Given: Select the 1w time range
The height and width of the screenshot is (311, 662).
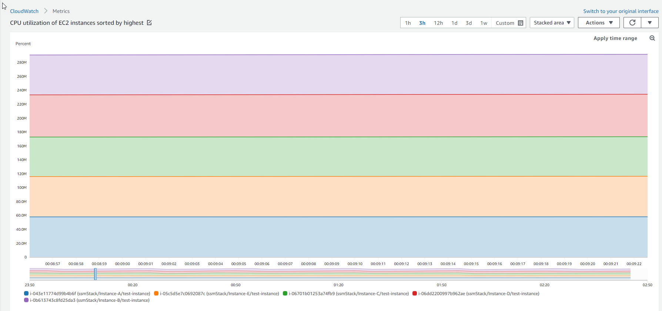Looking at the screenshot, I should pos(484,23).
